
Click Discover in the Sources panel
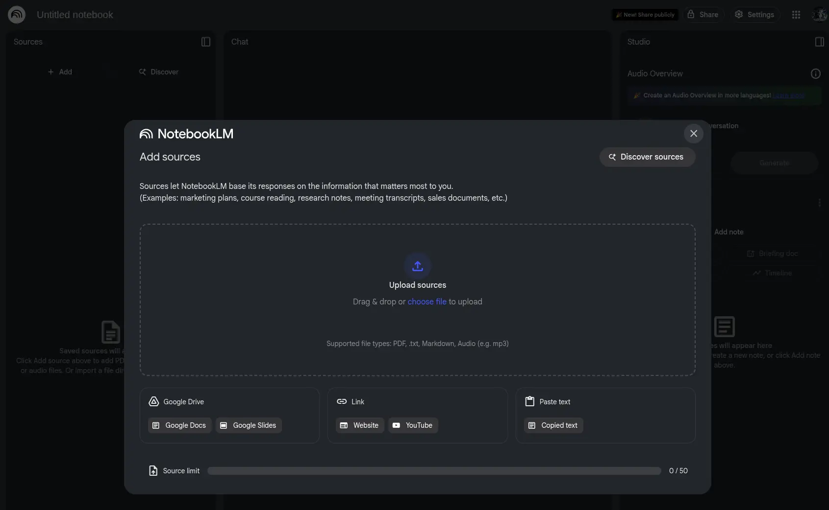point(159,72)
